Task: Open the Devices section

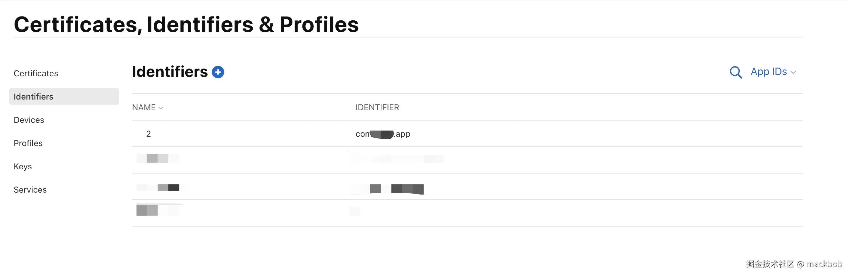Action: point(29,120)
